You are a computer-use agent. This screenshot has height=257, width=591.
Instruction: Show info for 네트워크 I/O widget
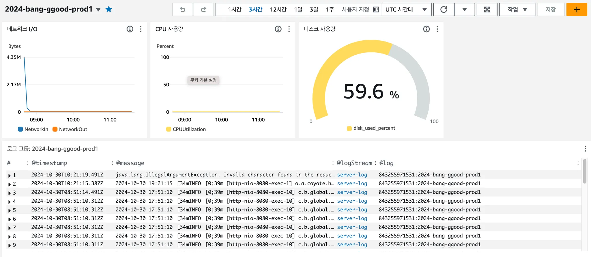point(130,29)
